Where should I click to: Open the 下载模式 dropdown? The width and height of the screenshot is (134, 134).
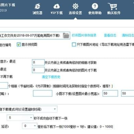[x=29, y=109]
